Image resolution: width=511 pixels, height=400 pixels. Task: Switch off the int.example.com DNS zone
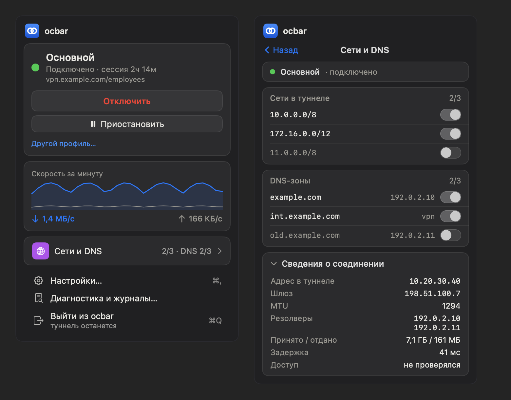(451, 216)
